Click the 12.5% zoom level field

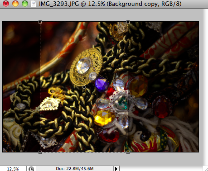[x=13, y=169]
